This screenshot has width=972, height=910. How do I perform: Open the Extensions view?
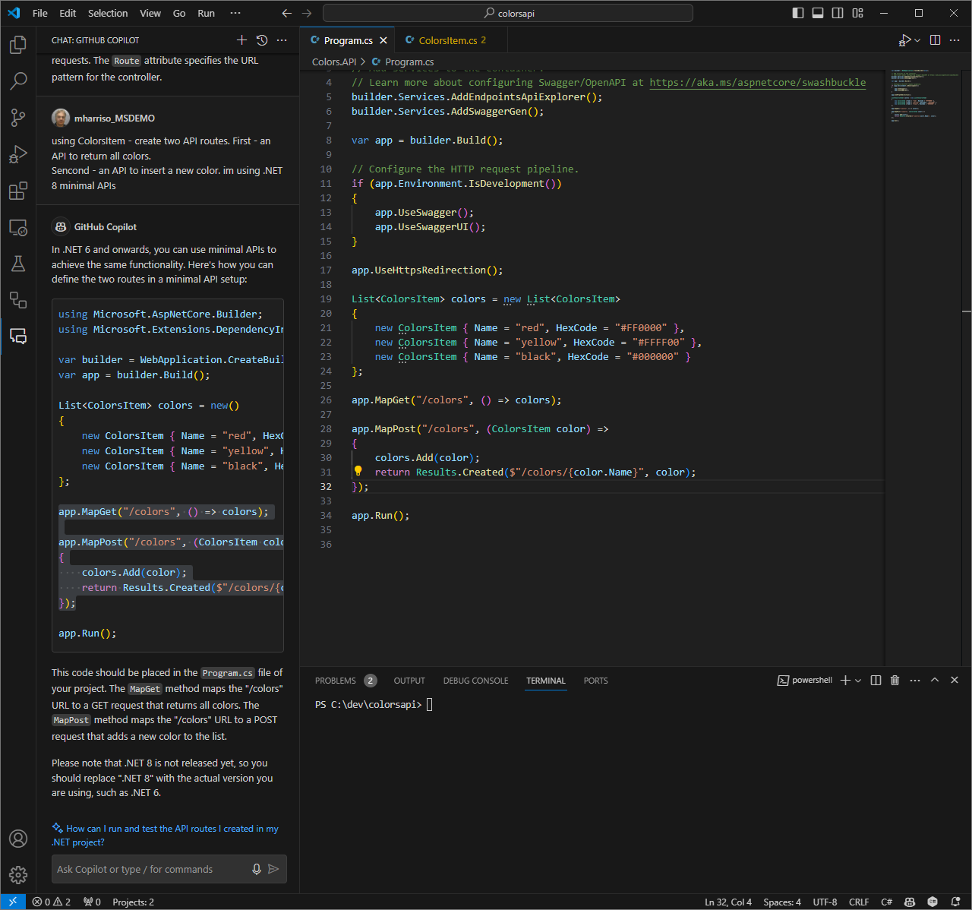(18, 191)
